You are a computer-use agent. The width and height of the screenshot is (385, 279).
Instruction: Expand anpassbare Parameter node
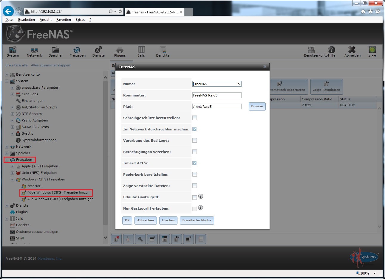pos(12,88)
